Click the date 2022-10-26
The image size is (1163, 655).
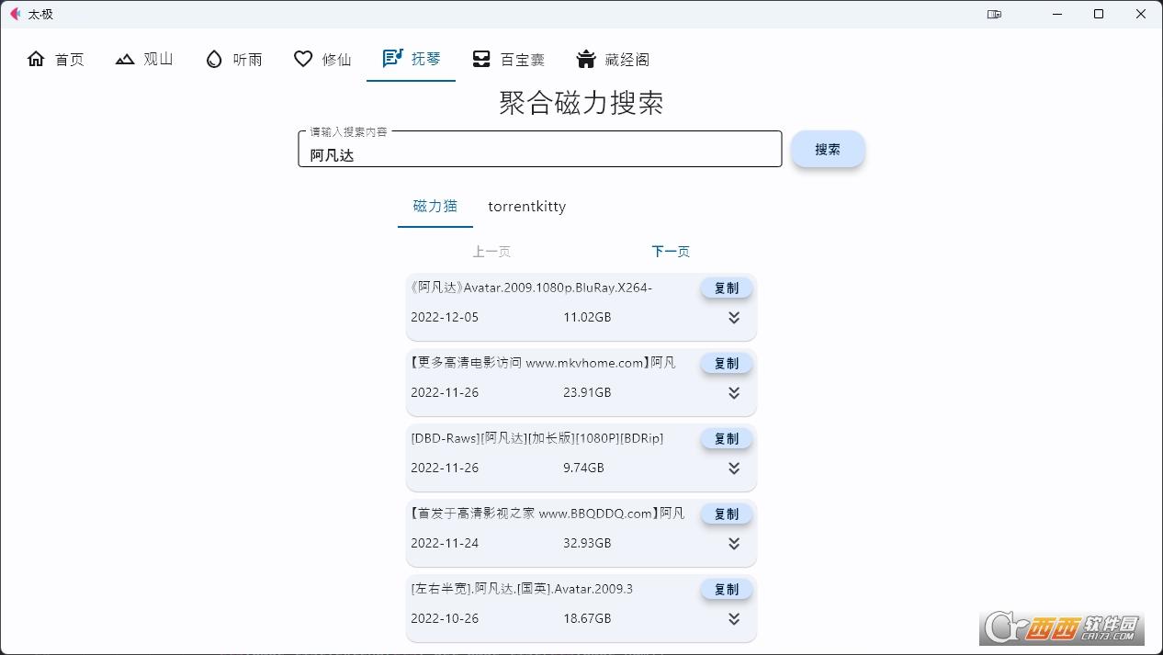tap(445, 618)
